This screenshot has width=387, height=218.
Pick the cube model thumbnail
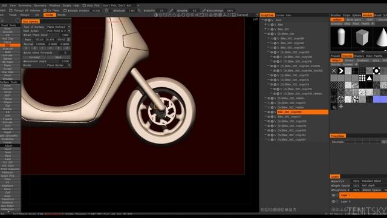pyautogui.click(x=362, y=37)
